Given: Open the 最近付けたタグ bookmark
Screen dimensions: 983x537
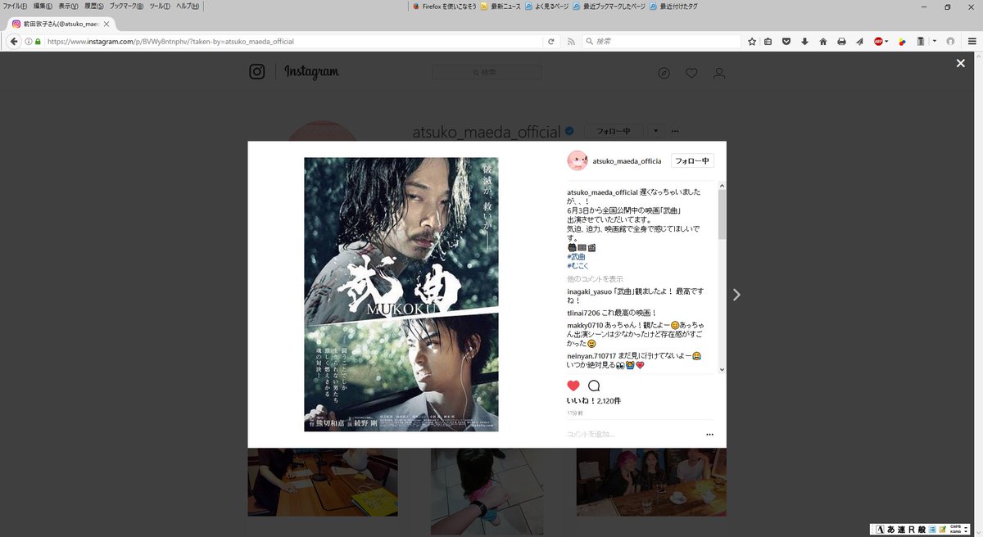Looking at the screenshot, I should (675, 6).
